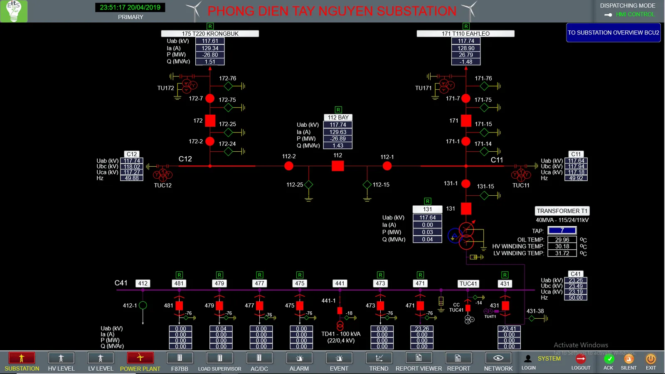The width and height of the screenshot is (665, 374).
Task: Silence the alarm with the SILENT icon
Action: click(629, 359)
